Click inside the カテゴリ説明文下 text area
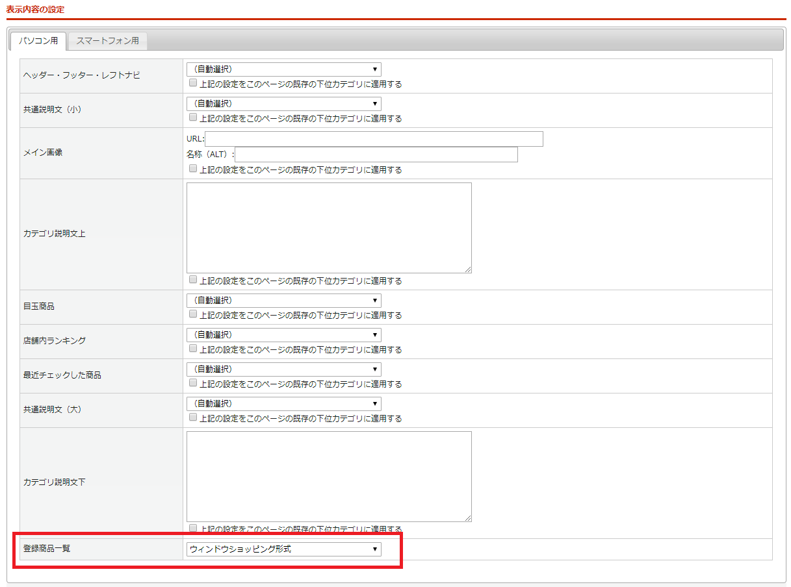 329,476
